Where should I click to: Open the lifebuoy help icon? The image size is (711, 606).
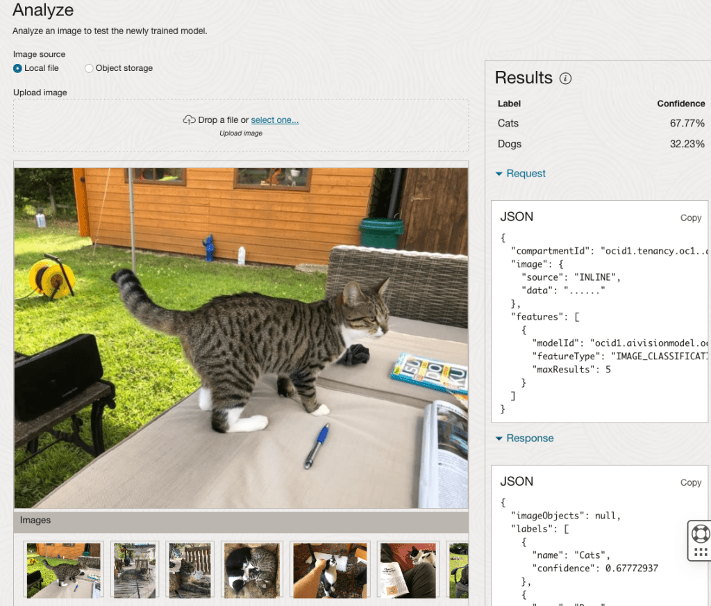tap(700, 534)
